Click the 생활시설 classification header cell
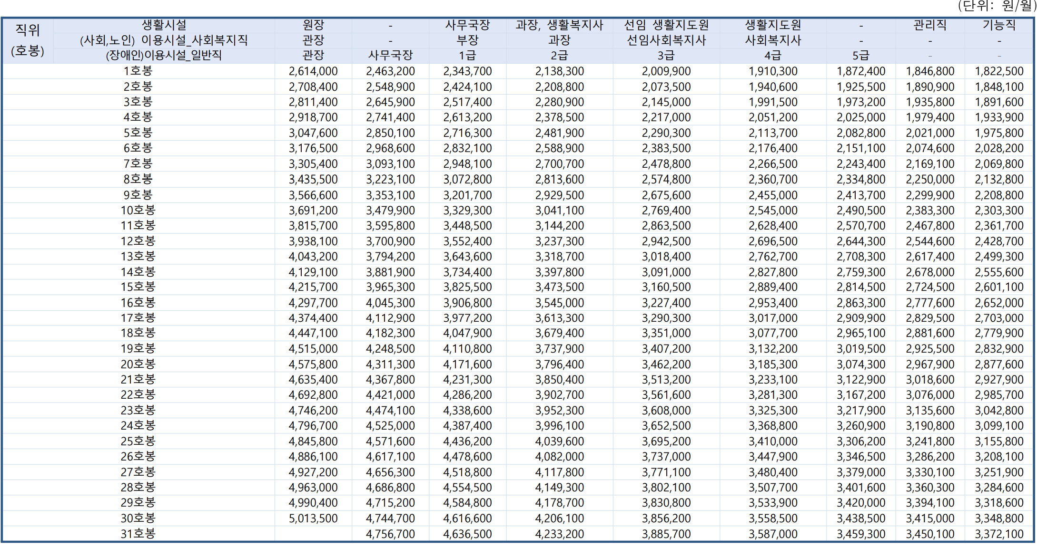This screenshot has width=1037, height=547. pos(164,25)
